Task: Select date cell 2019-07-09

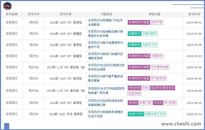Action: (194, 67)
